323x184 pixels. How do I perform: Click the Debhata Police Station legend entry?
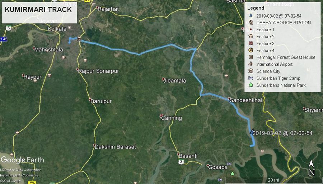click(x=280, y=23)
